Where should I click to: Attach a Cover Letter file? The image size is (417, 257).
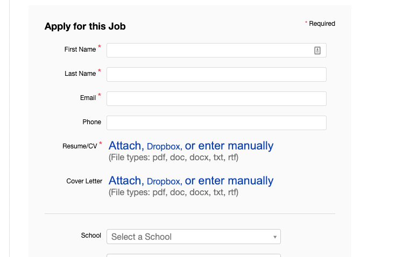tap(126, 181)
